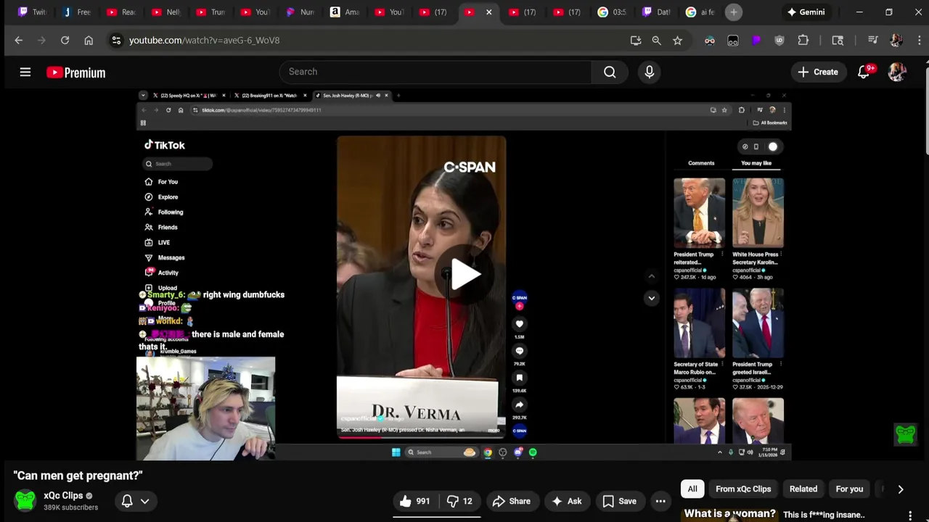Close the active YouTube tab
The height and width of the screenshot is (522, 929).
[488, 12]
